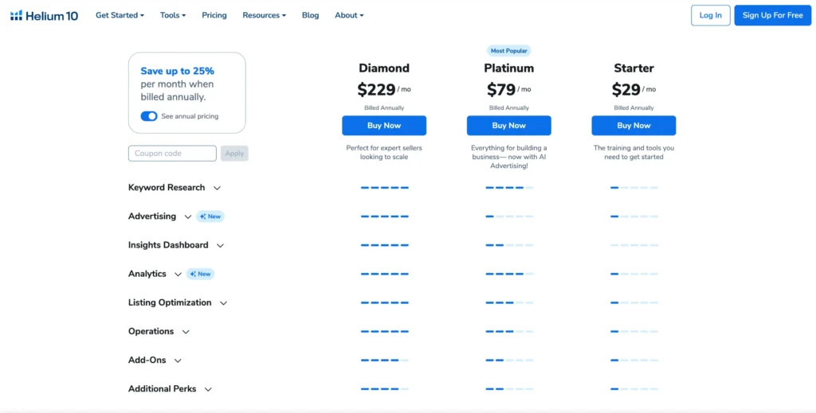Expand the Operations feature row
This screenshot has width=816, height=413.
(186, 332)
